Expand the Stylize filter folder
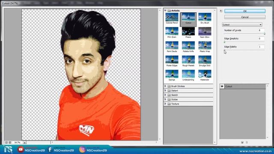This screenshot has height=154, width=274. (165, 99)
